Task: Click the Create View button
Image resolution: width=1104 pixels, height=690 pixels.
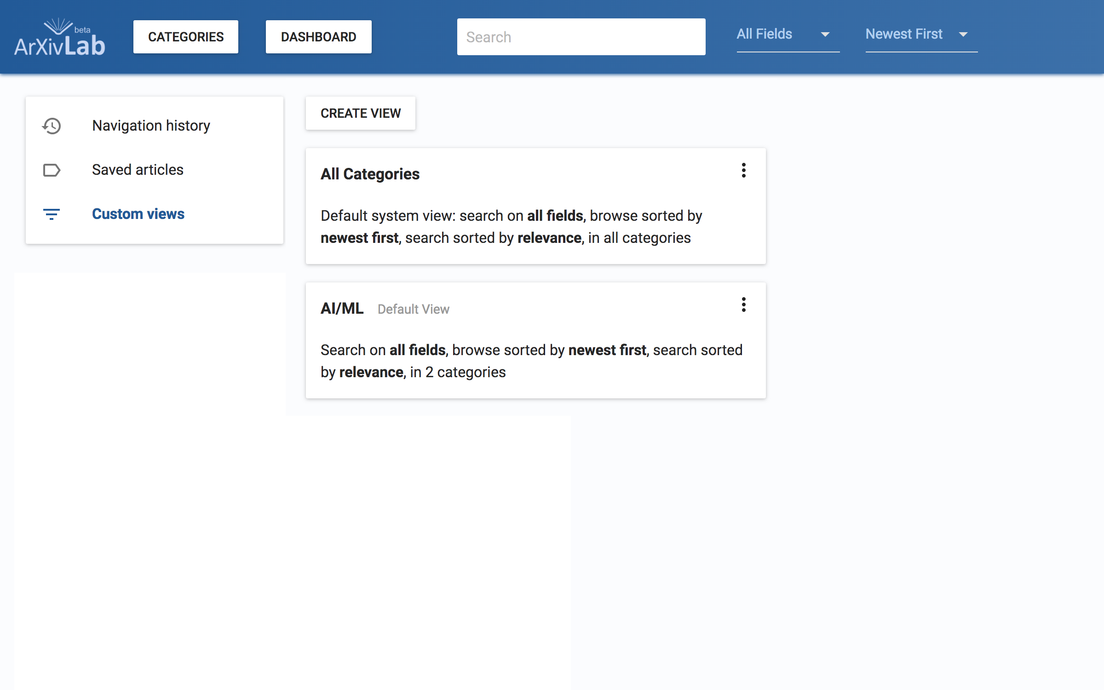Action: tap(361, 113)
